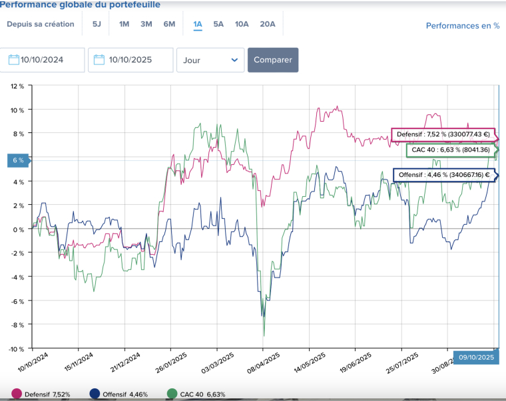Click the 'Performances en %' link

462,26
